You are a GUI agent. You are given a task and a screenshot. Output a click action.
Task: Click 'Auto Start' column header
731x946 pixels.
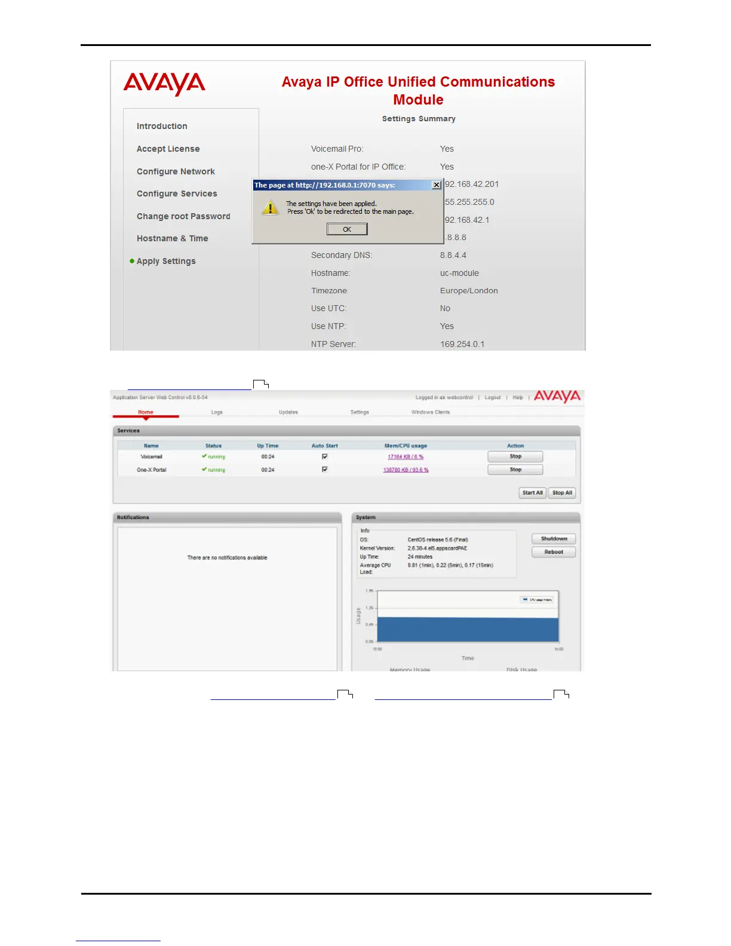[x=324, y=446]
